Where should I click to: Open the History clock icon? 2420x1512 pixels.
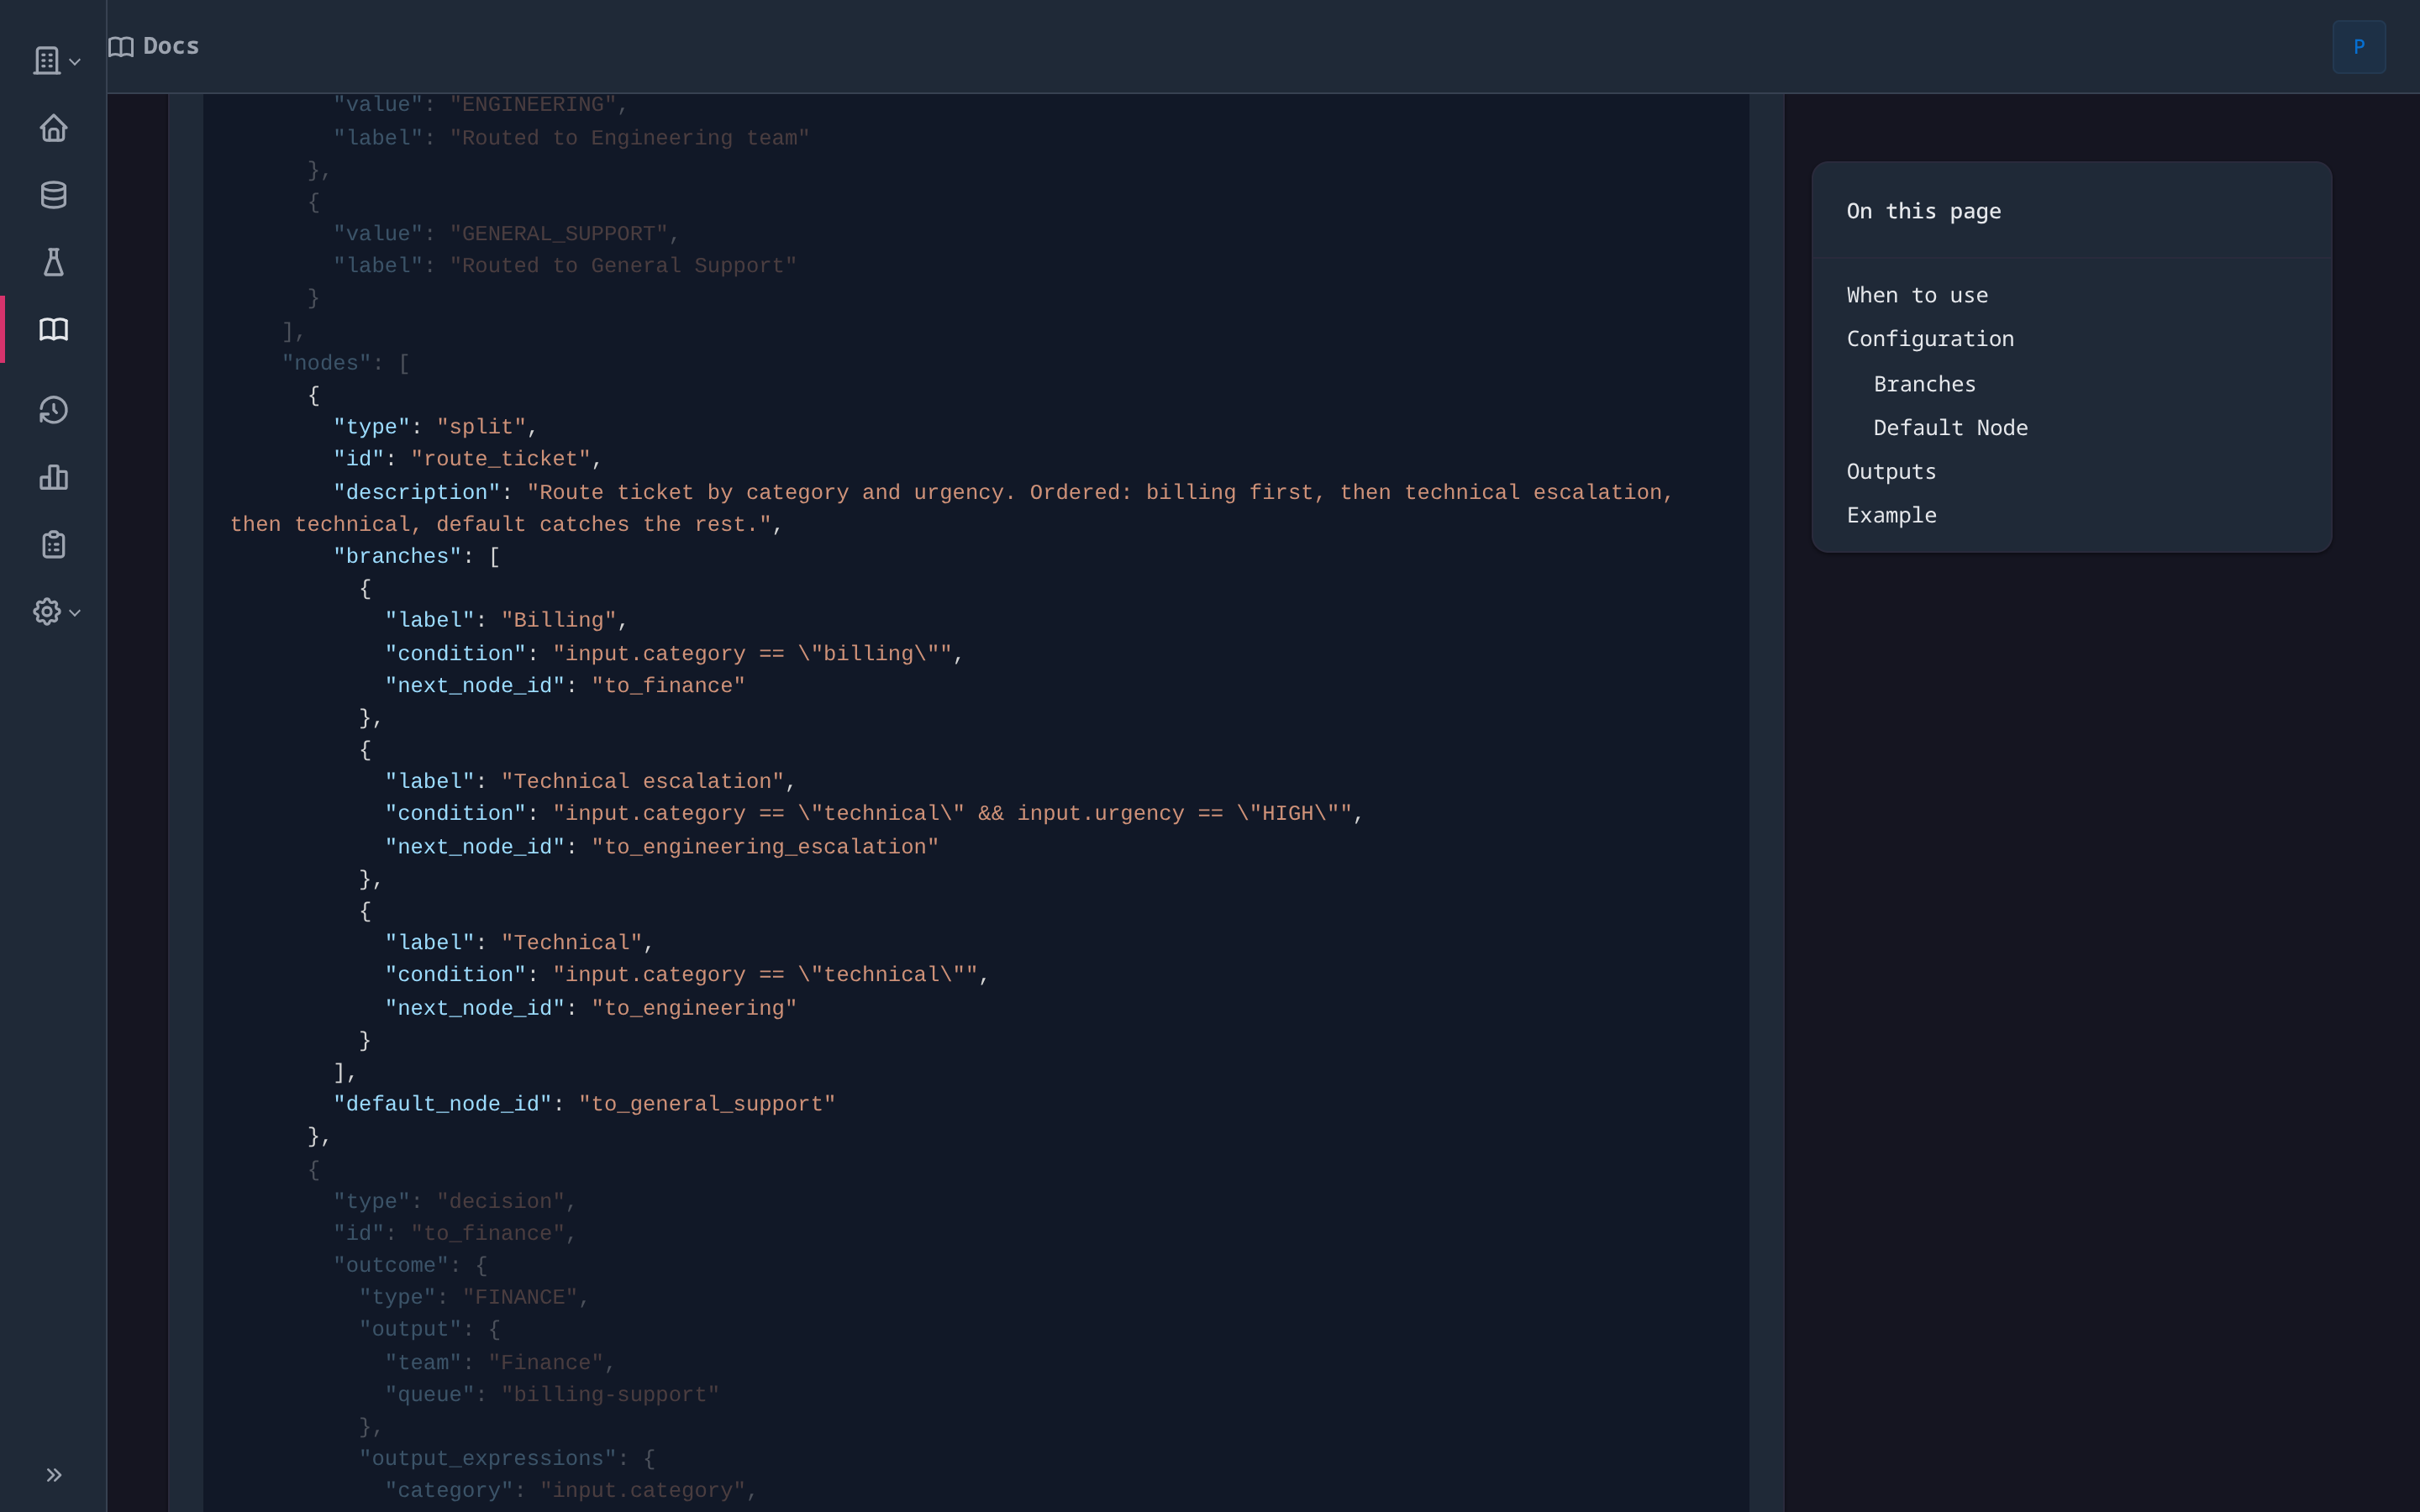[x=54, y=410]
